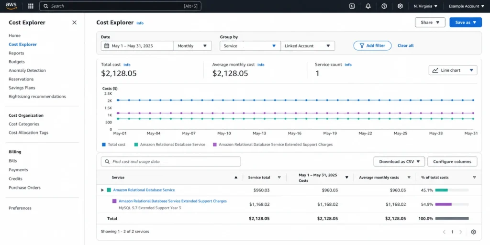490x245 pixels.
Task: Open Budgets in the sidebar
Action: point(17,62)
